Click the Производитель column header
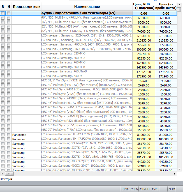The height and width of the screenshot is (192, 183). (27, 7)
